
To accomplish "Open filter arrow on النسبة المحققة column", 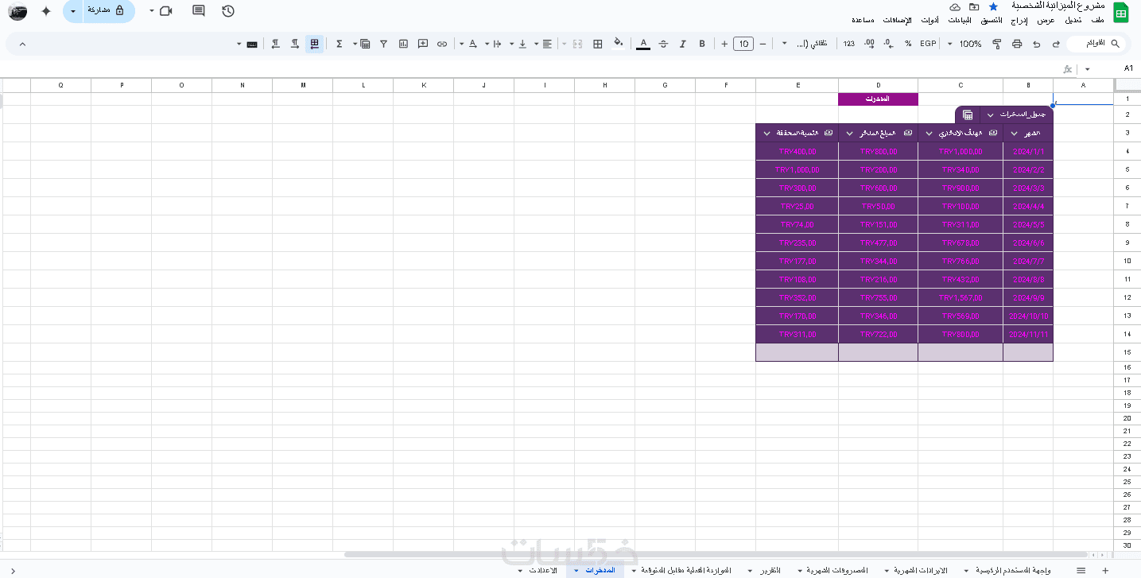I will [766, 133].
